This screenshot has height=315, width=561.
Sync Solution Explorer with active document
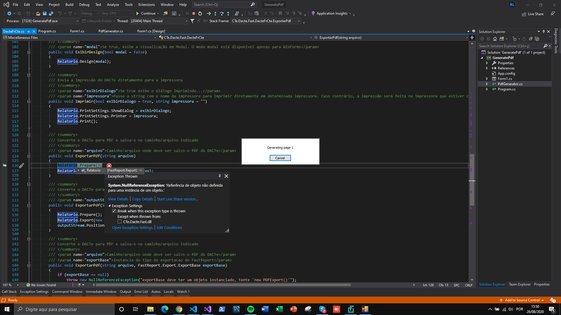(x=502, y=39)
